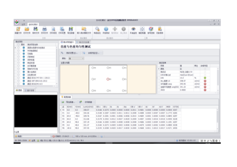The image size is (237, 167).
Task: Select the luminance data tab with bulb icon
Action: click(x=66, y=97)
